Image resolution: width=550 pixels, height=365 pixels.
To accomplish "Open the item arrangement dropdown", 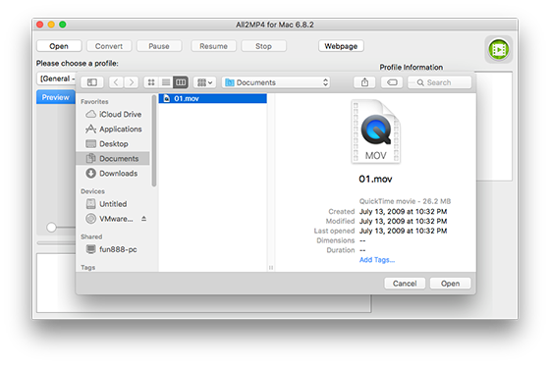I will click(205, 82).
